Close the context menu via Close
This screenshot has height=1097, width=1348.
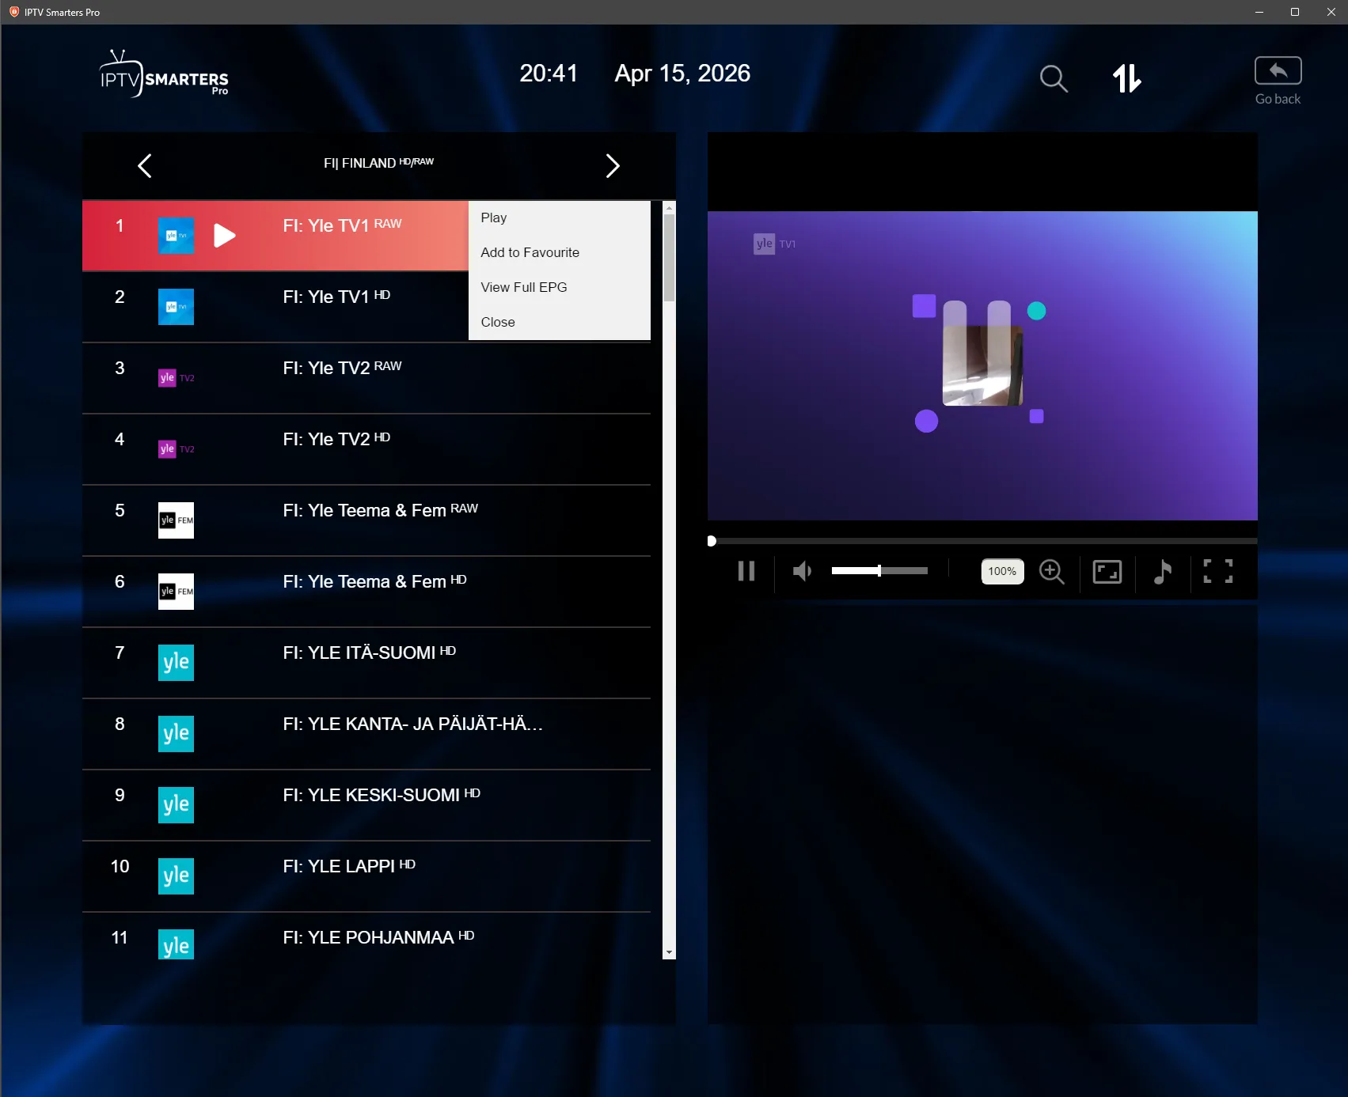560,322
